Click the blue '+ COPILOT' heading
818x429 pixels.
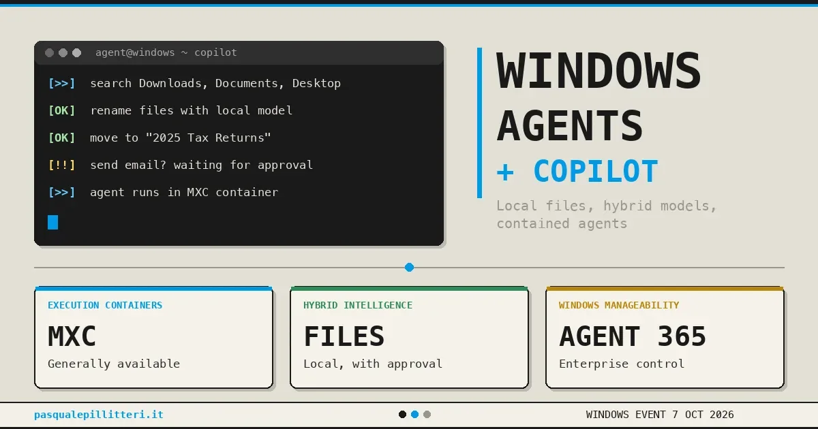click(x=577, y=172)
